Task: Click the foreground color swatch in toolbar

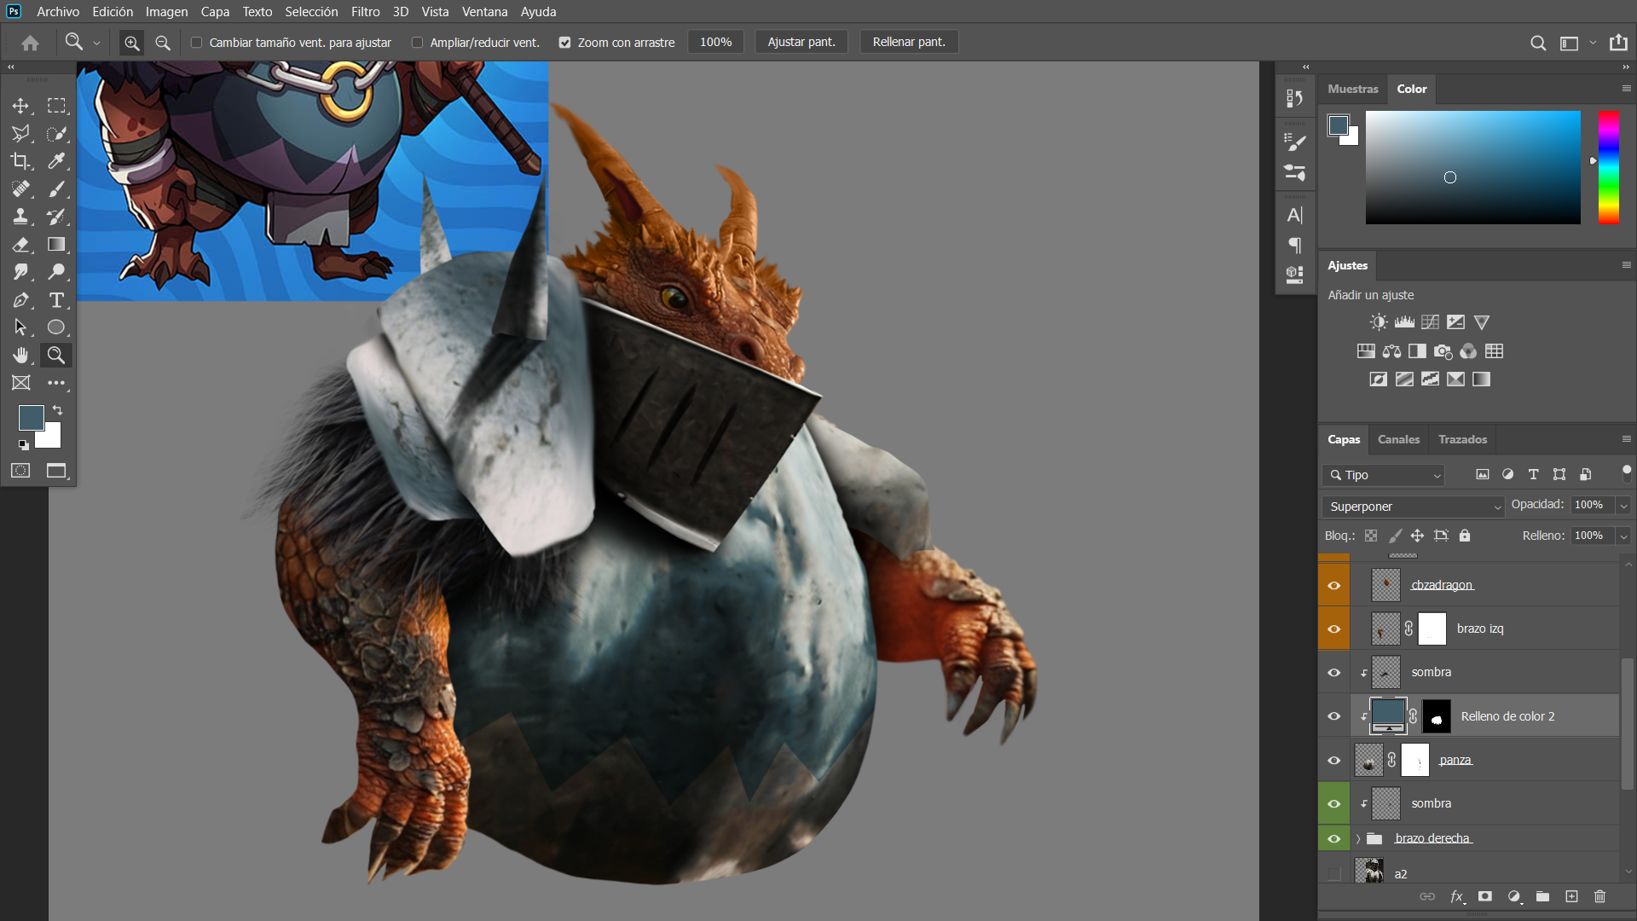Action: 31,417
